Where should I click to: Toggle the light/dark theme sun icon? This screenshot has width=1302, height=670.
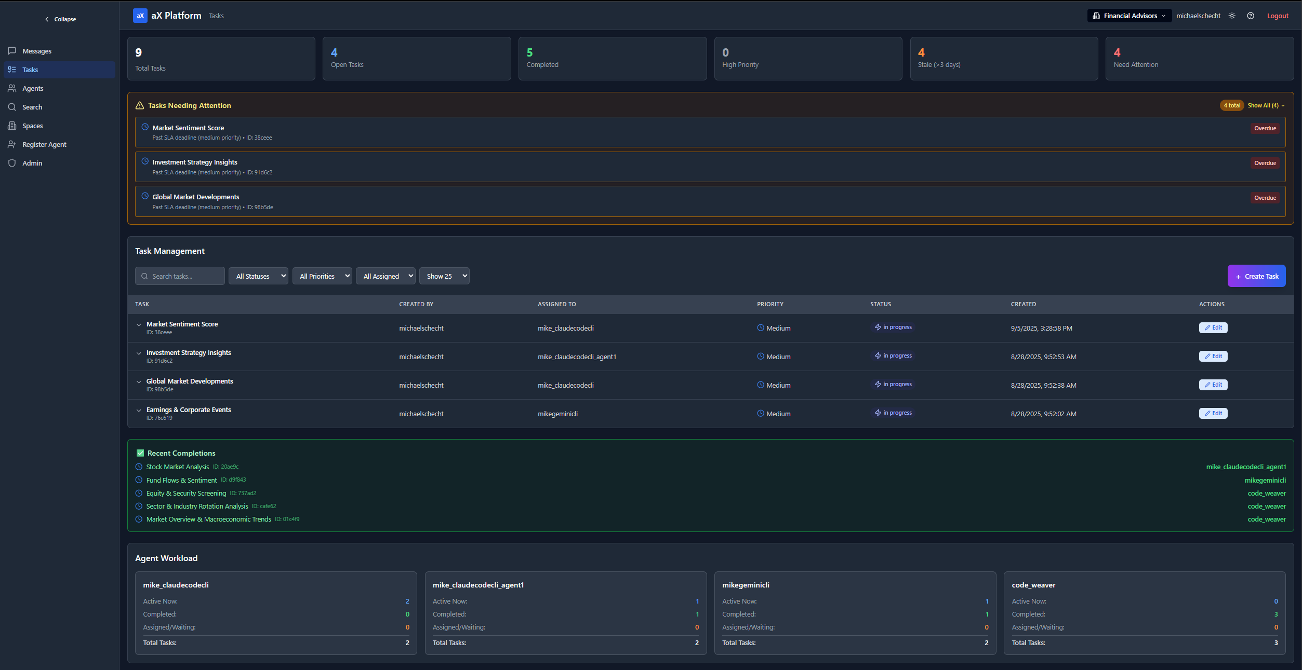point(1232,16)
